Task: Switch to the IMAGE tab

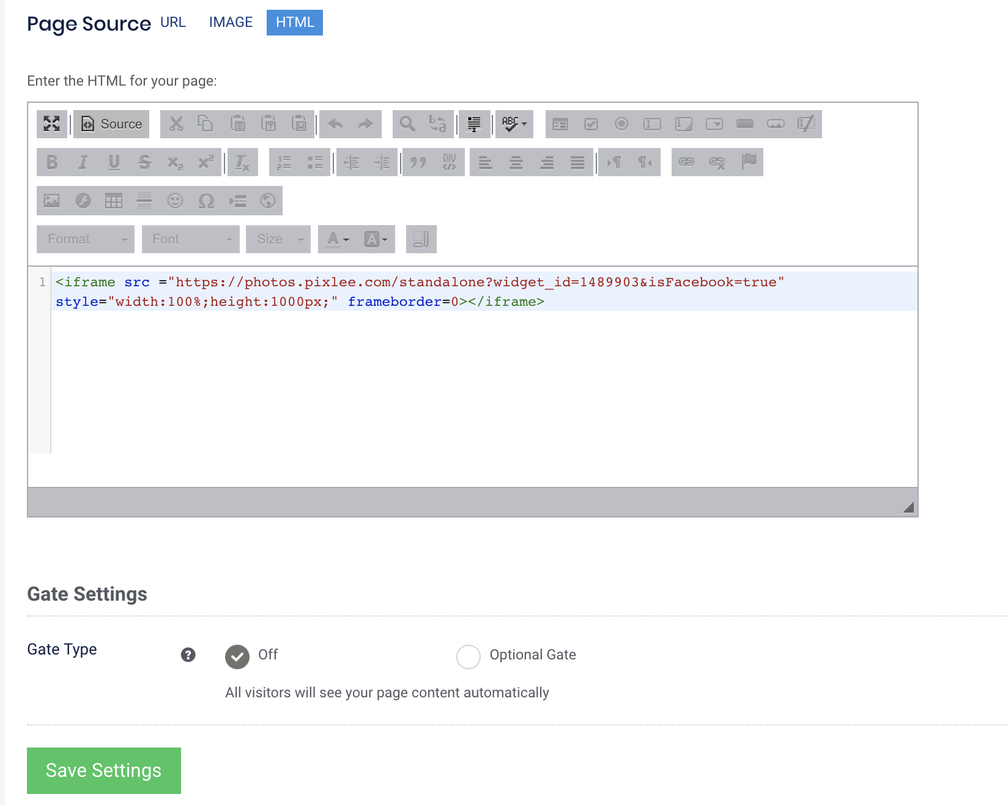Action: click(x=231, y=22)
